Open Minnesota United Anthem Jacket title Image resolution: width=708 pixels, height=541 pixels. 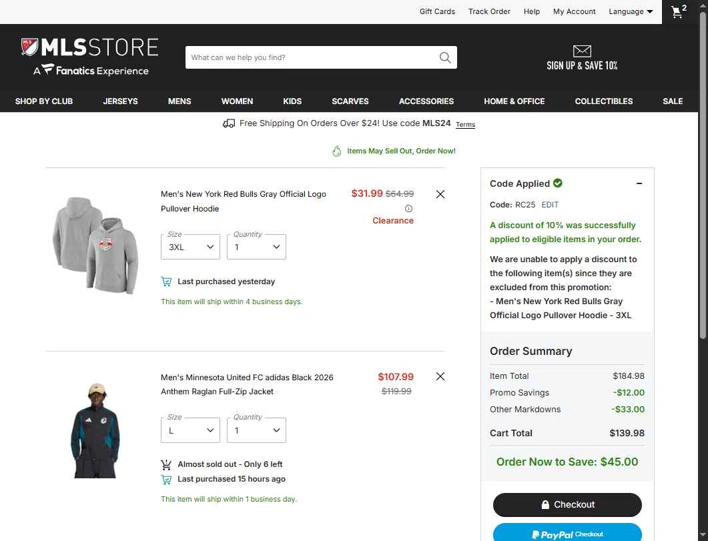(x=247, y=384)
